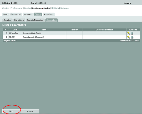This screenshot has height=114, width=142.
Task: Click the Nou button
Action: (x=11, y=111)
